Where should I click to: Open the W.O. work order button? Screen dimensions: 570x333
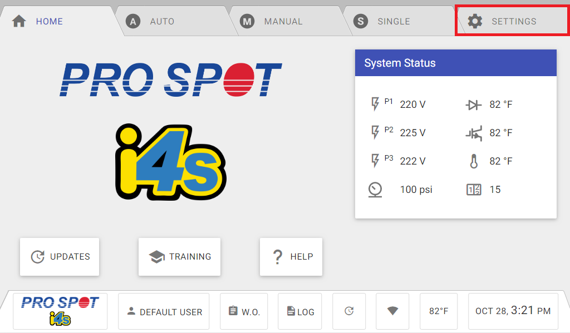coord(244,311)
